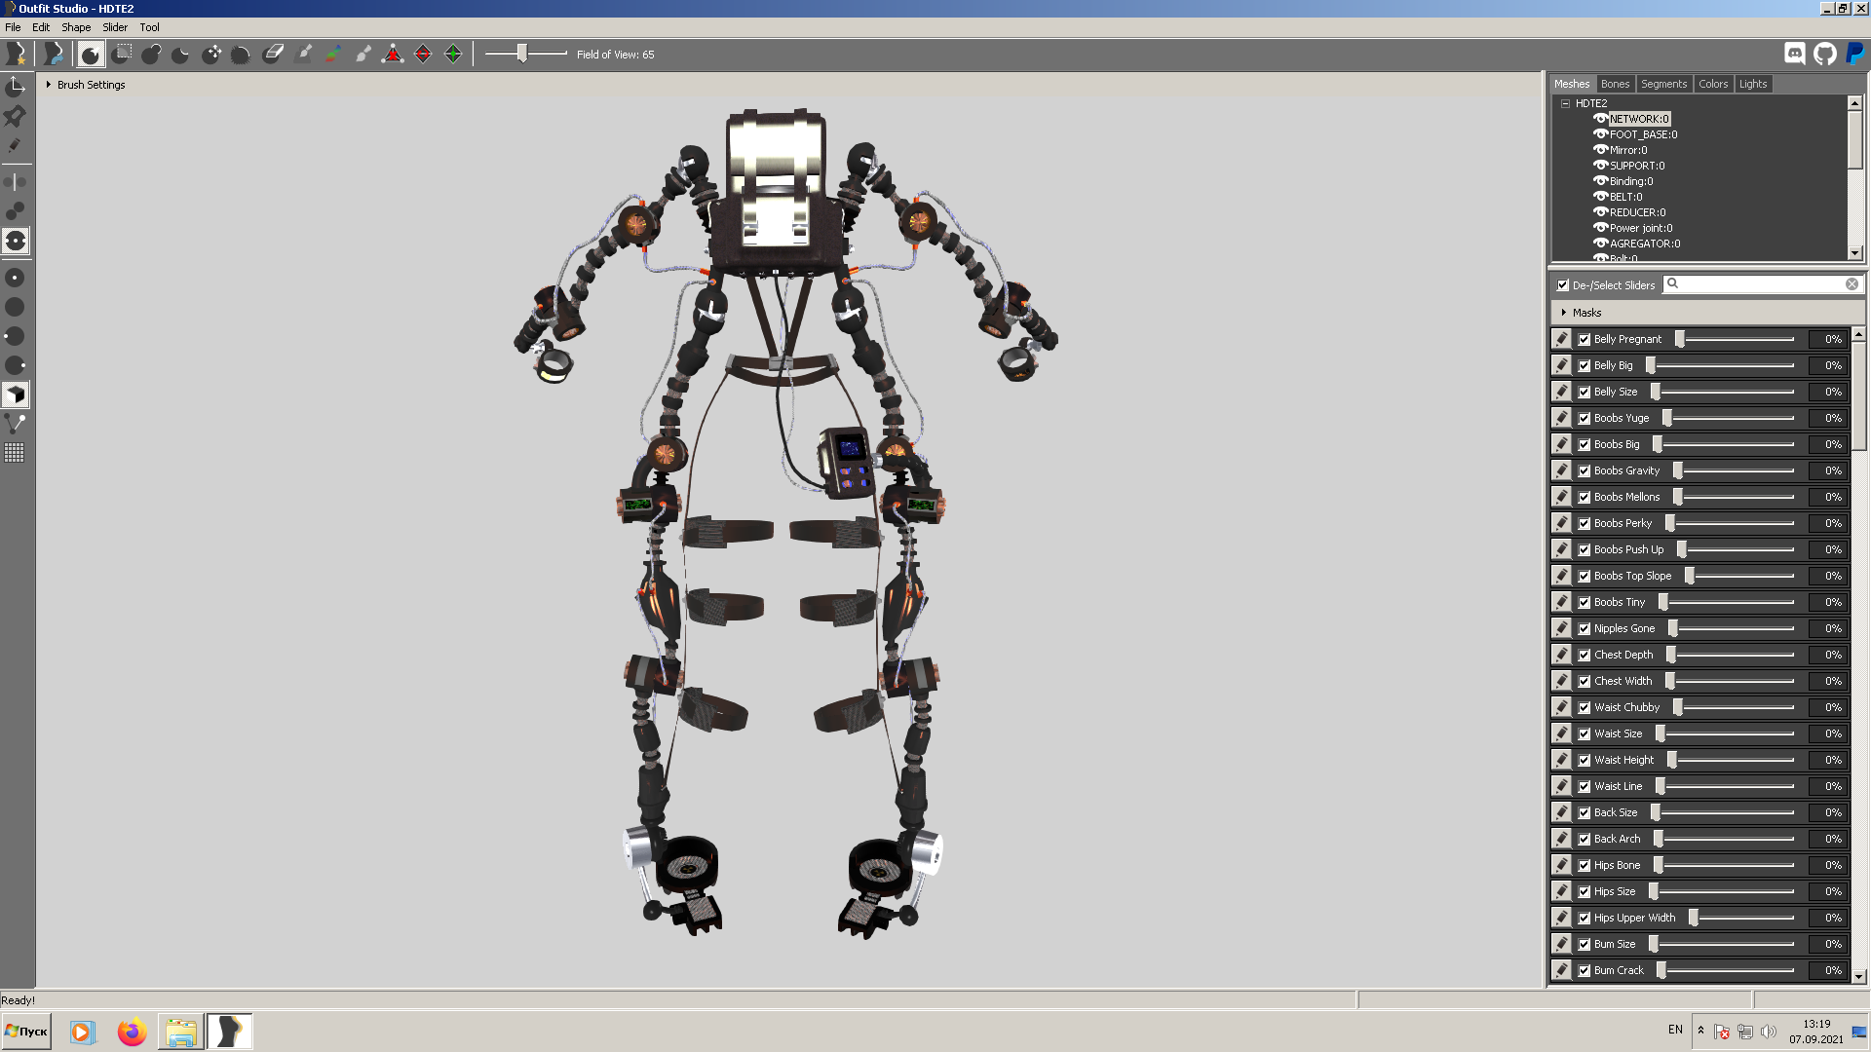1871x1052 pixels.
Task: Toggle the Transform tool in left sidebar
Action: tap(16, 87)
